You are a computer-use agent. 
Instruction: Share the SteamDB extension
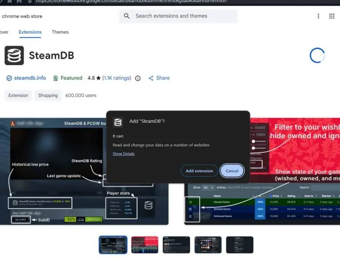coord(159,78)
